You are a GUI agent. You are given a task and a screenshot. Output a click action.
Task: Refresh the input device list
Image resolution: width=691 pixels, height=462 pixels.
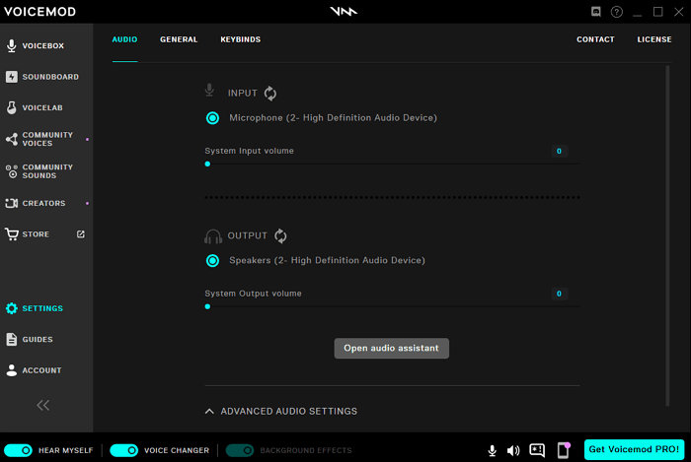click(270, 94)
